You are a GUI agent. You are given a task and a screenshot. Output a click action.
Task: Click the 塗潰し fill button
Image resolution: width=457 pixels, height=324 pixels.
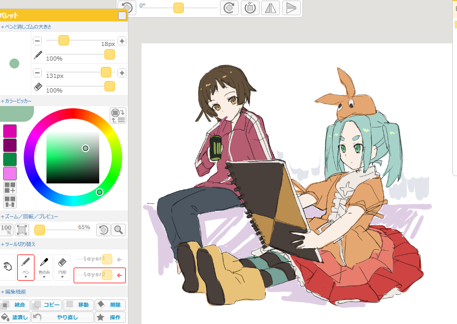click(15, 317)
